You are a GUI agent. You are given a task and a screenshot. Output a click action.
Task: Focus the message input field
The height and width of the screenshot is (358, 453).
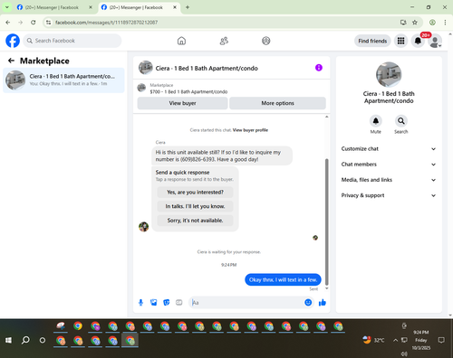point(246,303)
